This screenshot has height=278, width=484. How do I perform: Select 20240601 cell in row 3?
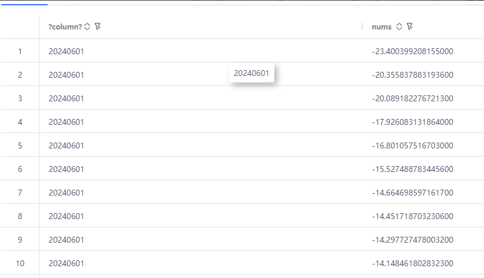pos(66,98)
